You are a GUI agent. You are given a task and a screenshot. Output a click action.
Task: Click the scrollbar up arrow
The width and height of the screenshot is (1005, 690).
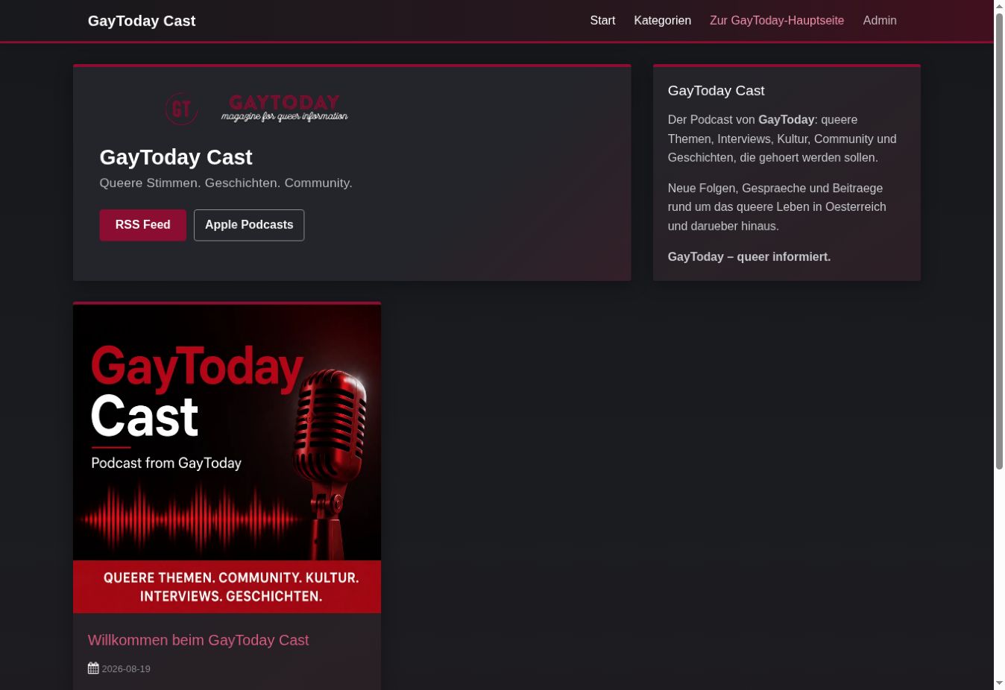1000,6
